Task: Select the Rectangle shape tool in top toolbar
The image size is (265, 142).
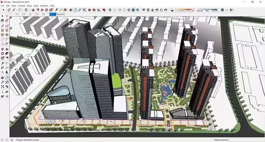Action: click(x=26, y=10)
